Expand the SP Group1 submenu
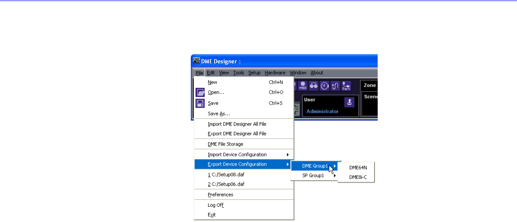Screen dimensions: 517x222 point(314,176)
